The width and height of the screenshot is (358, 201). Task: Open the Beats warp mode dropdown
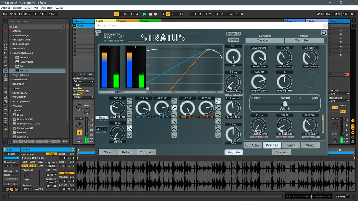tap(51, 175)
